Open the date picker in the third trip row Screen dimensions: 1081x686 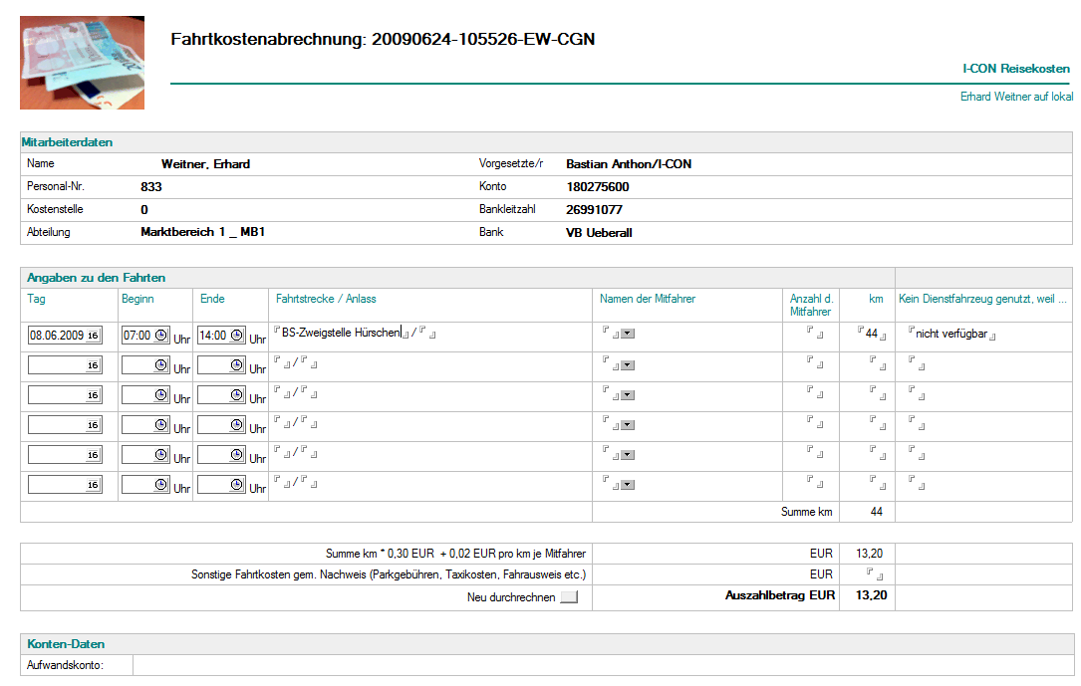(x=93, y=395)
